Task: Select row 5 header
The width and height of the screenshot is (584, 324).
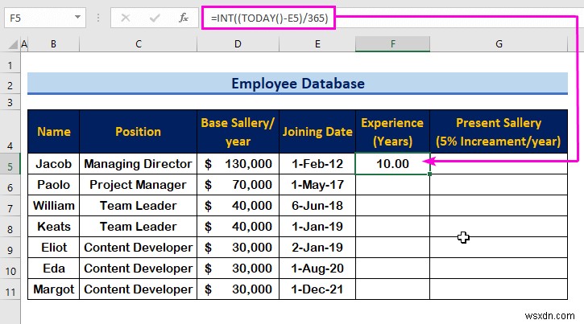Action: click(x=10, y=164)
